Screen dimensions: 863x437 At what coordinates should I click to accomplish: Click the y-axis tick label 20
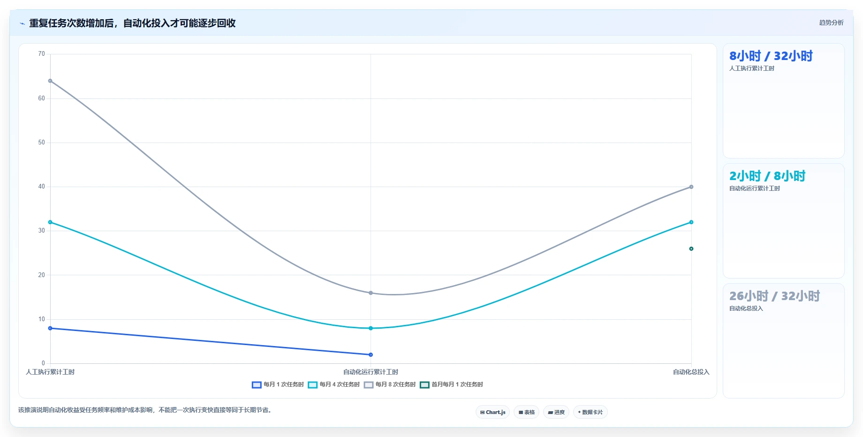coord(42,275)
